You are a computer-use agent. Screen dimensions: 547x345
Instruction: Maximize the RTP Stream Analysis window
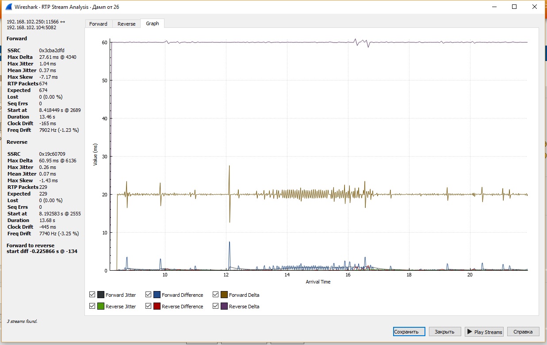pyautogui.click(x=514, y=7)
